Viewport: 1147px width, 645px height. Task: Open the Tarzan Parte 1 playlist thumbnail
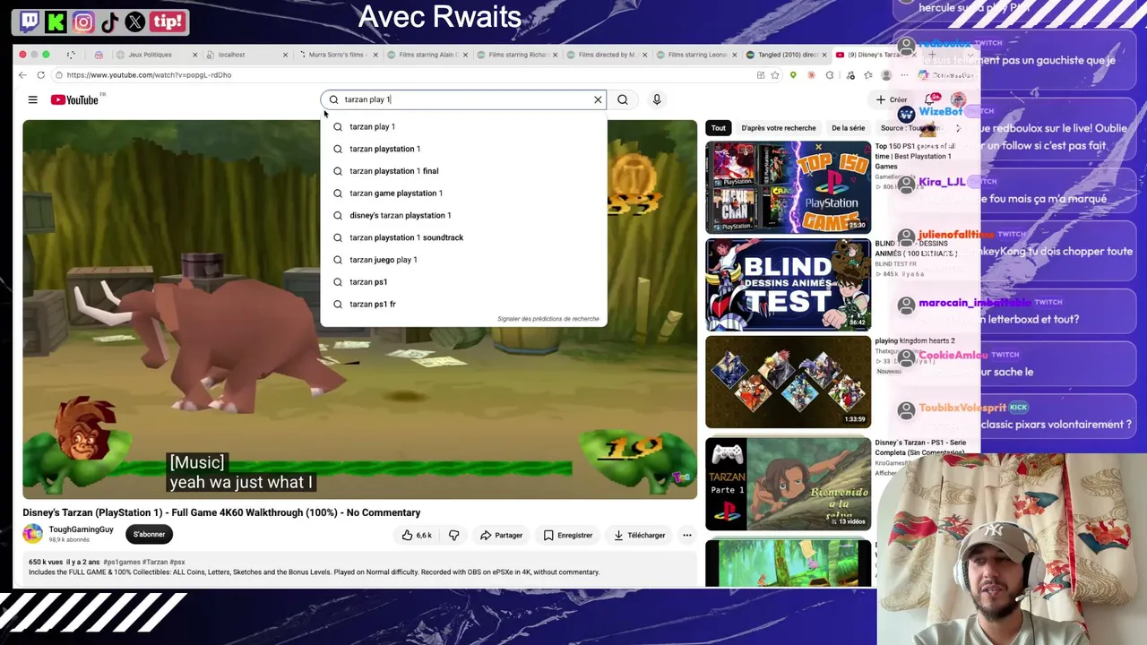tap(789, 484)
